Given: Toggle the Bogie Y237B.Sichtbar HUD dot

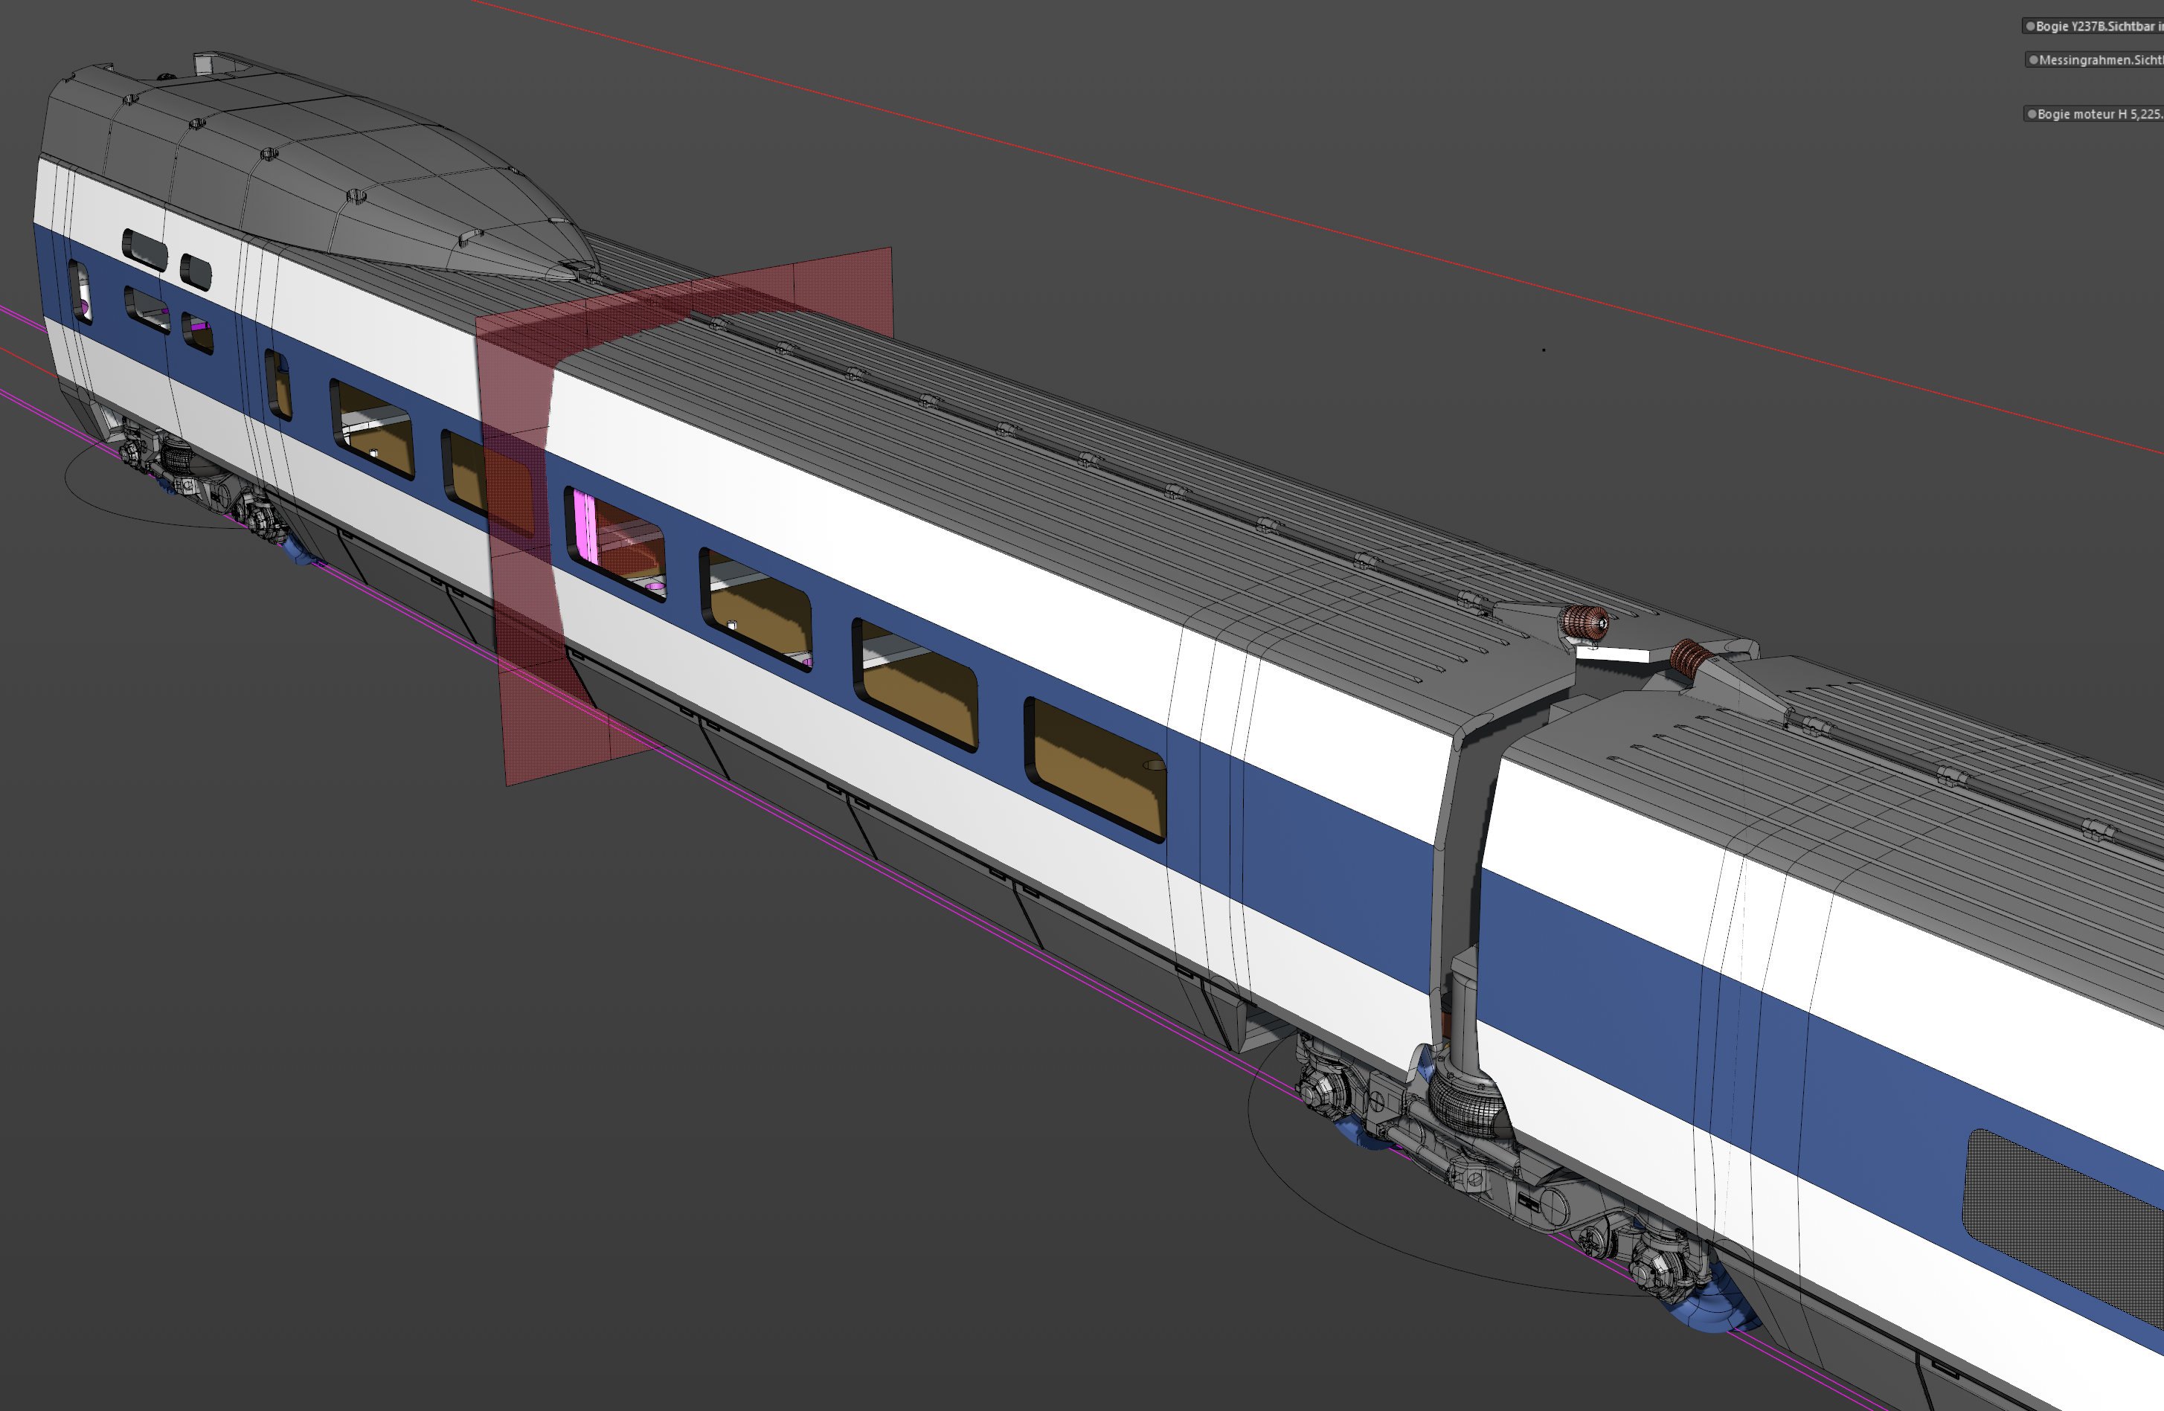Looking at the screenshot, I should (2030, 26).
